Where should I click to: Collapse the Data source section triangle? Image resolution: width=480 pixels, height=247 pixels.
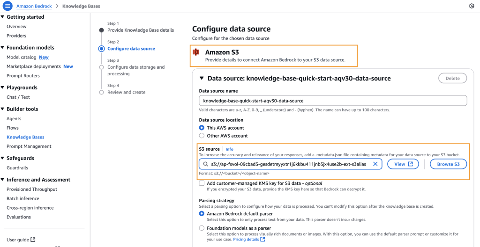coord(202,78)
